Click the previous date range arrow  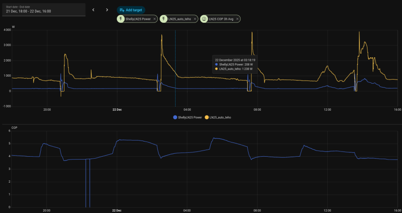pos(93,9)
